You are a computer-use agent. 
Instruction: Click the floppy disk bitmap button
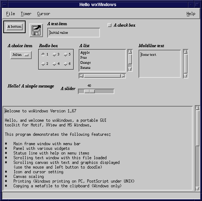[36, 30]
